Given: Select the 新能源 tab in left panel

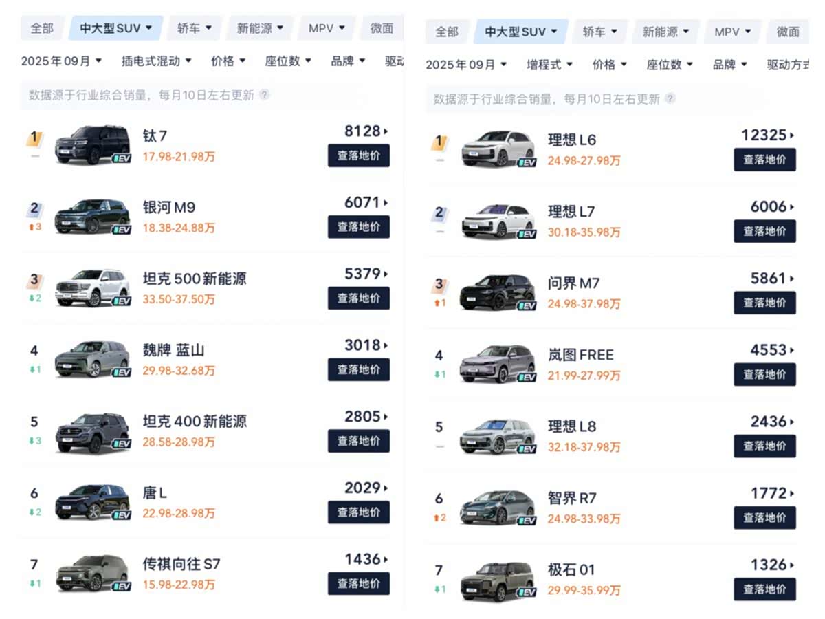Looking at the screenshot, I should 259,28.
